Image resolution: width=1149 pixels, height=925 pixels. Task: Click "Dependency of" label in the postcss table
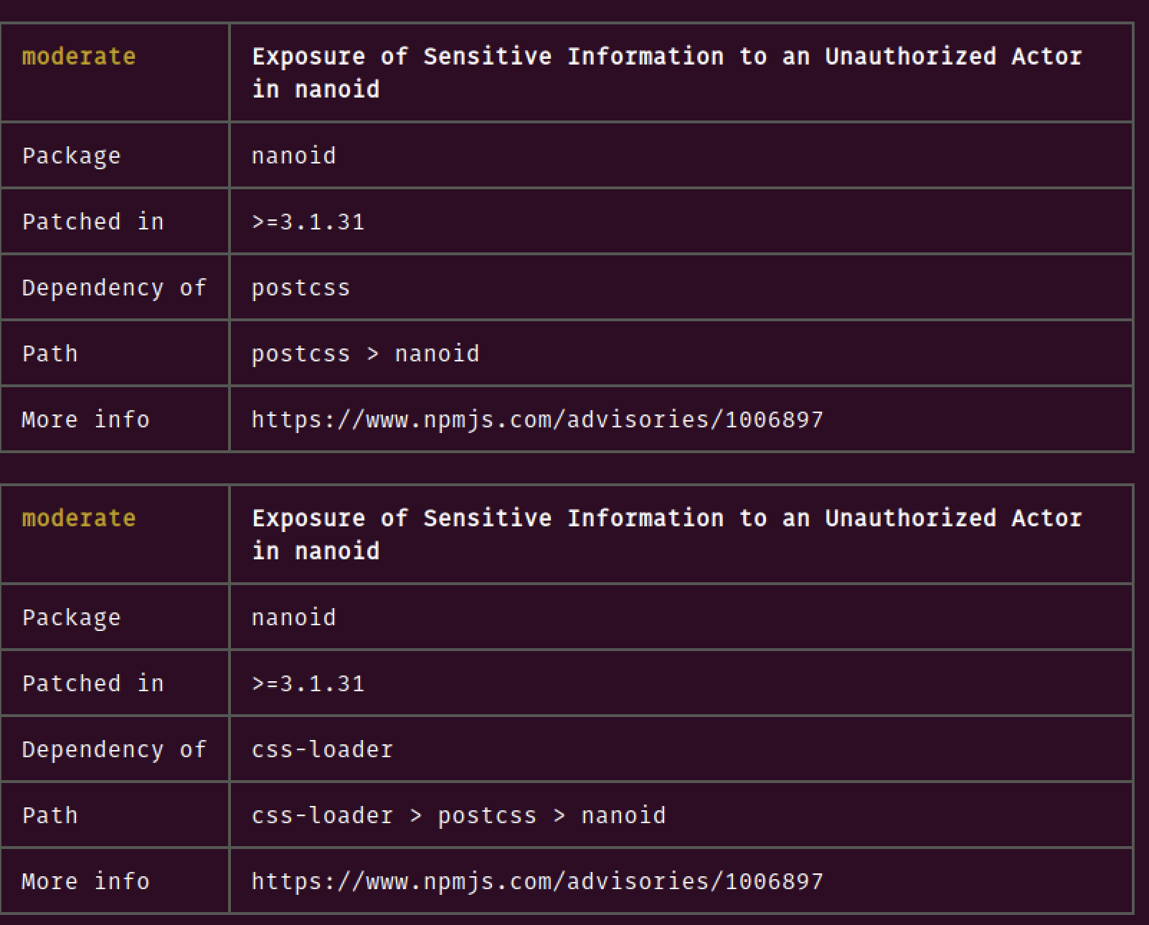point(115,288)
